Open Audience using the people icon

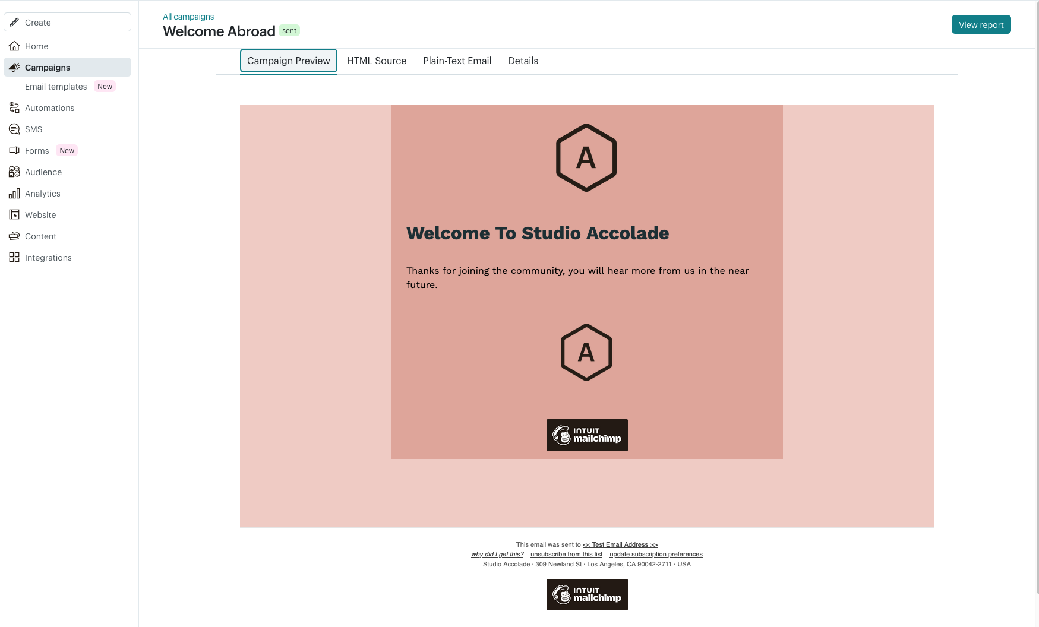click(x=14, y=172)
